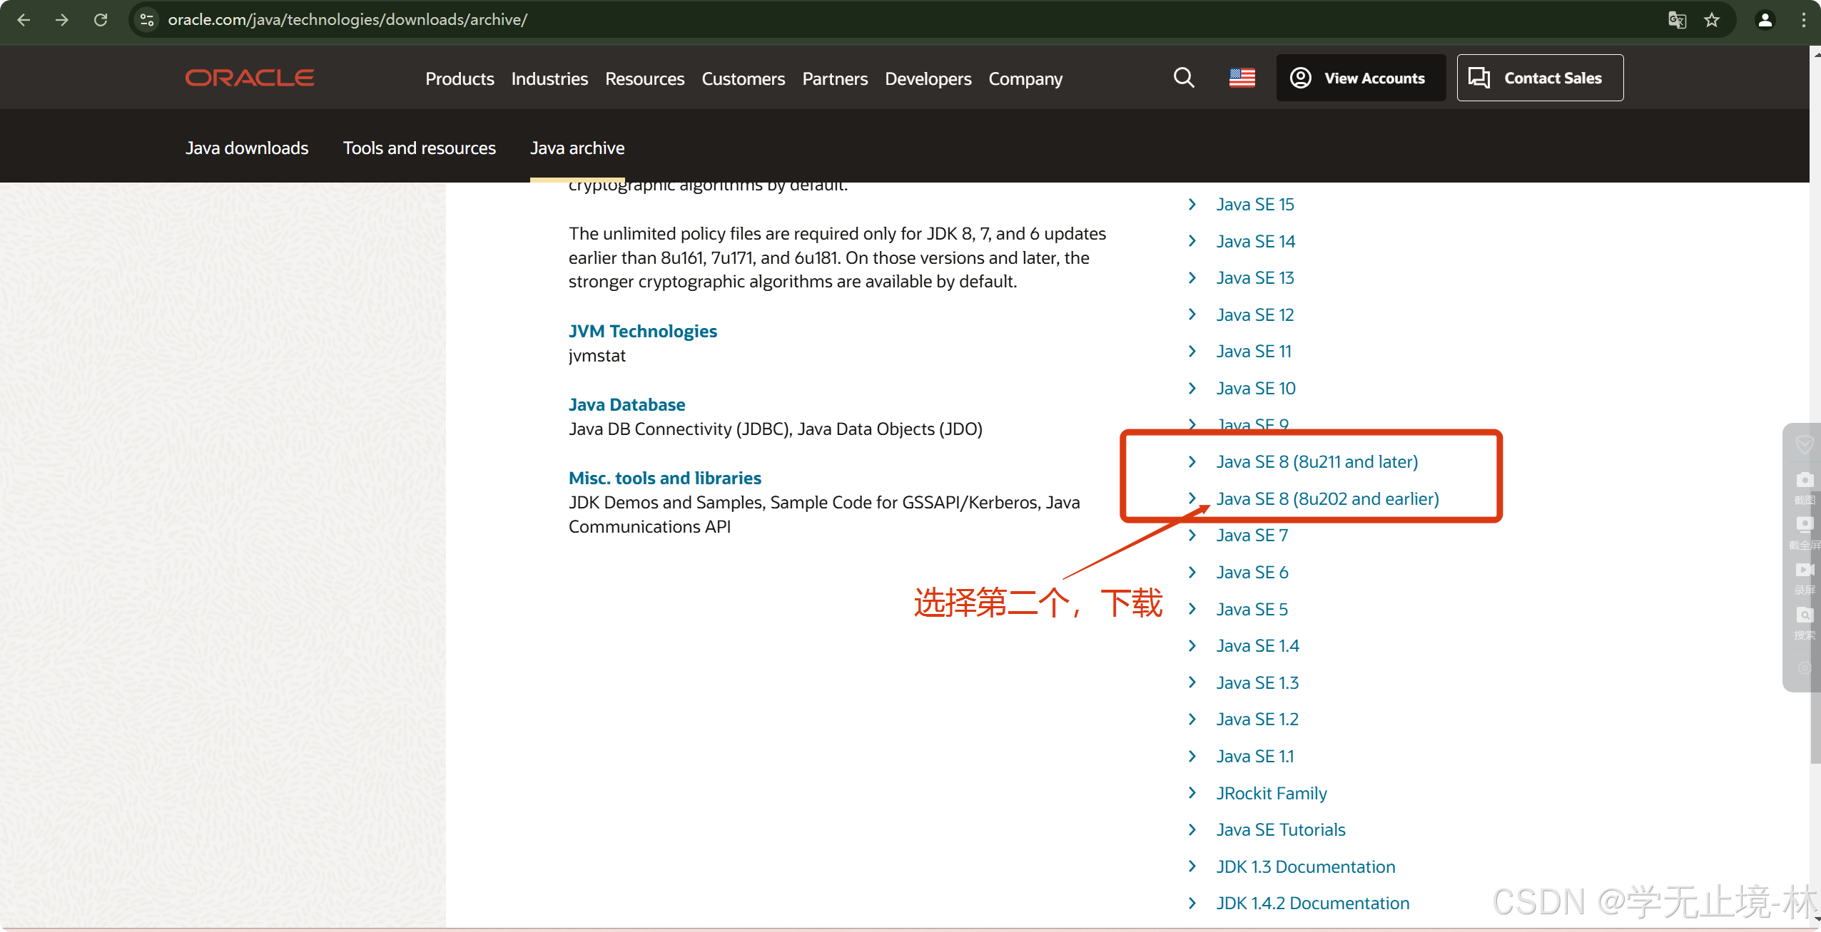
Task: Open the Oracle site search magnifier
Action: (1184, 78)
